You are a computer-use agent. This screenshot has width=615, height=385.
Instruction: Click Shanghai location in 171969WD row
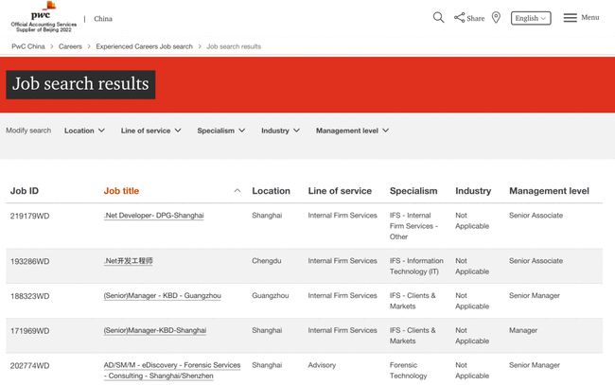(267, 330)
